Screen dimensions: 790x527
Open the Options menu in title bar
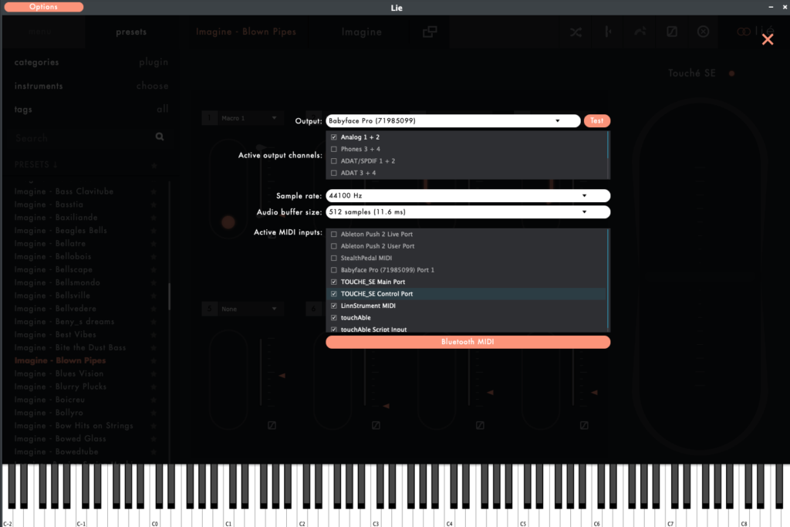coord(44,7)
